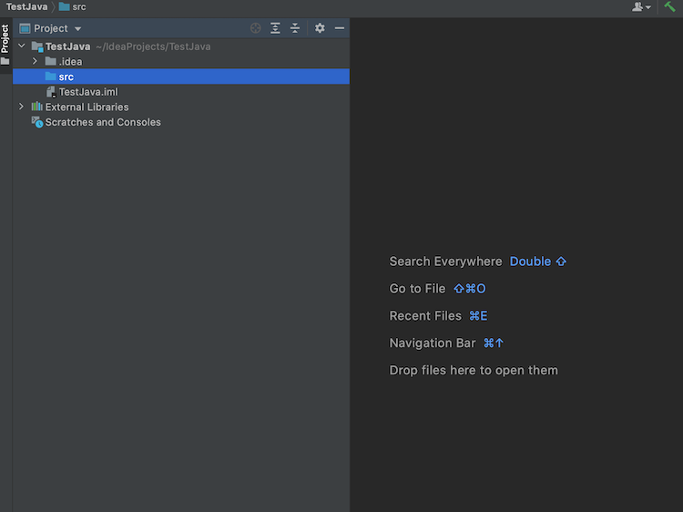
Task: Click 'Drop files here to open them' text
Action: tap(474, 371)
